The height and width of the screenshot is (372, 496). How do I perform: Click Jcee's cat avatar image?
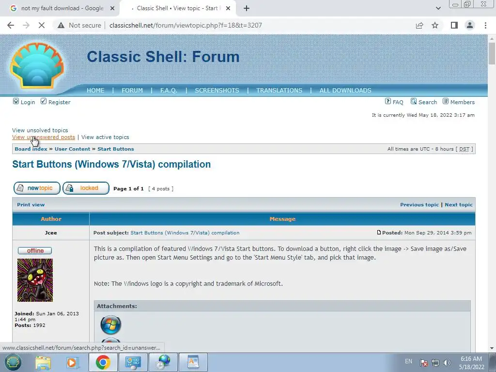click(35, 280)
